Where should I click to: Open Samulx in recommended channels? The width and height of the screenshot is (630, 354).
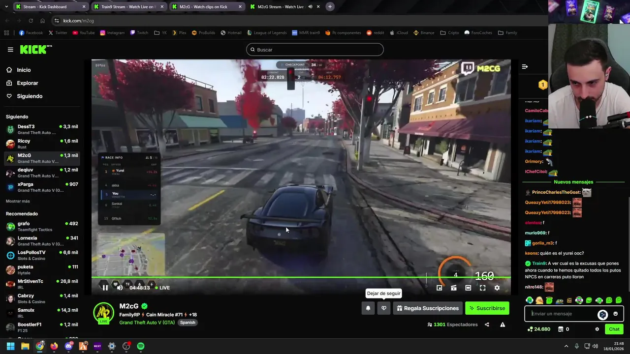42,313
